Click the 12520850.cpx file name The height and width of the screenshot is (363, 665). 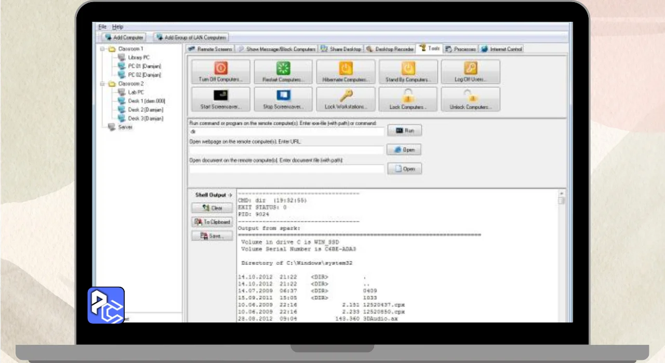point(385,312)
